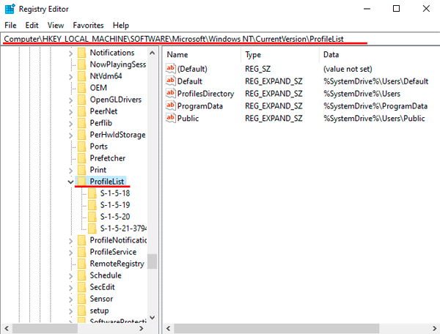Select the OpenGLDrivers folder icon
440x334 pixels.
81,100
